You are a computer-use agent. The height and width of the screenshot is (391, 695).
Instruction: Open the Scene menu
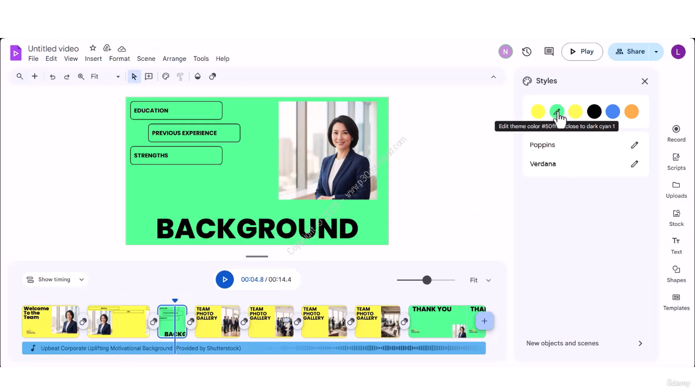pos(146,59)
